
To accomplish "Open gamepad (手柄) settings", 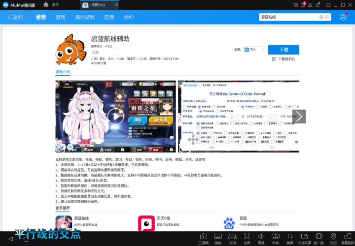I will coord(232,239).
